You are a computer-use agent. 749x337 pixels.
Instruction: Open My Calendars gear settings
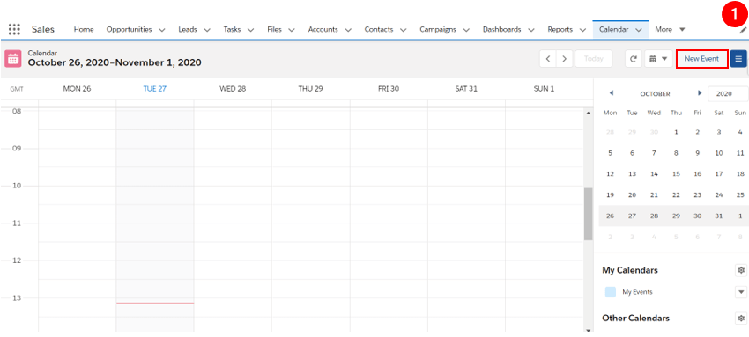click(x=741, y=270)
